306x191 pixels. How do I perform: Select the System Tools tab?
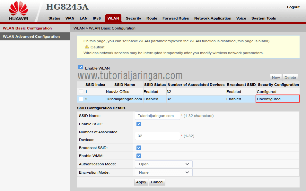click(x=263, y=18)
